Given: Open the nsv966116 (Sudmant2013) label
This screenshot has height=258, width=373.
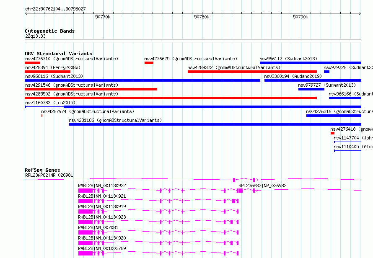Looking at the screenshot, I should click(x=54, y=76).
